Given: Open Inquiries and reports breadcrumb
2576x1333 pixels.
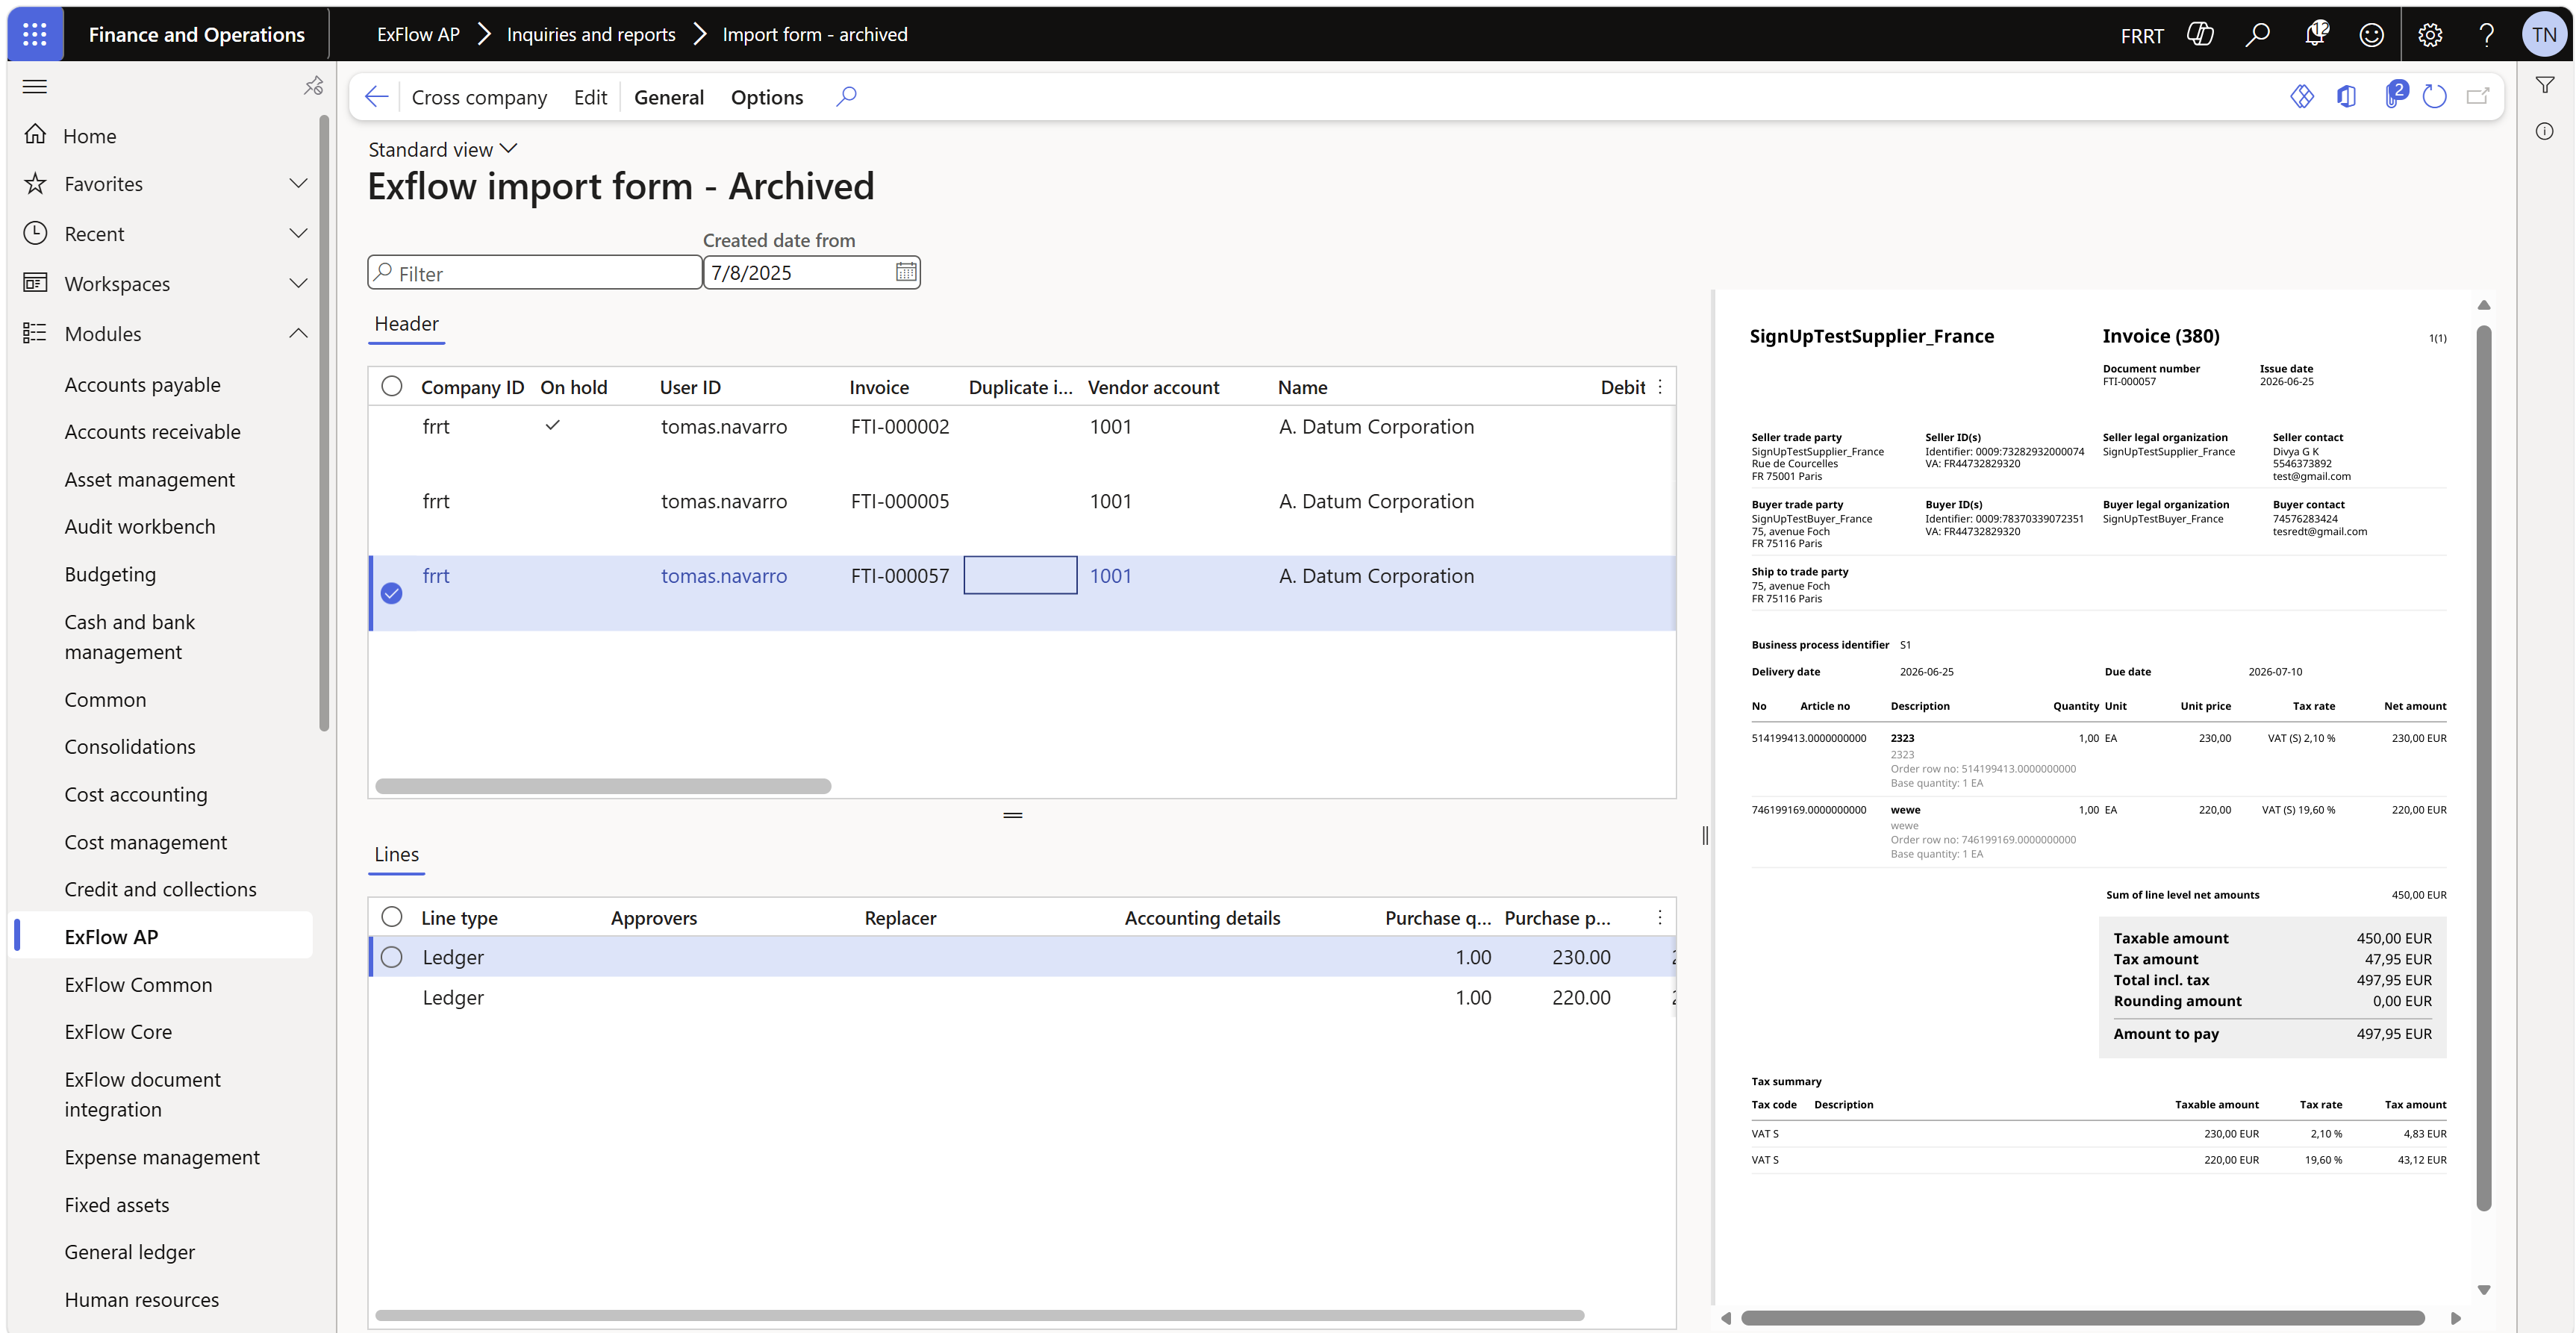Looking at the screenshot, I should tap(591, 35).
